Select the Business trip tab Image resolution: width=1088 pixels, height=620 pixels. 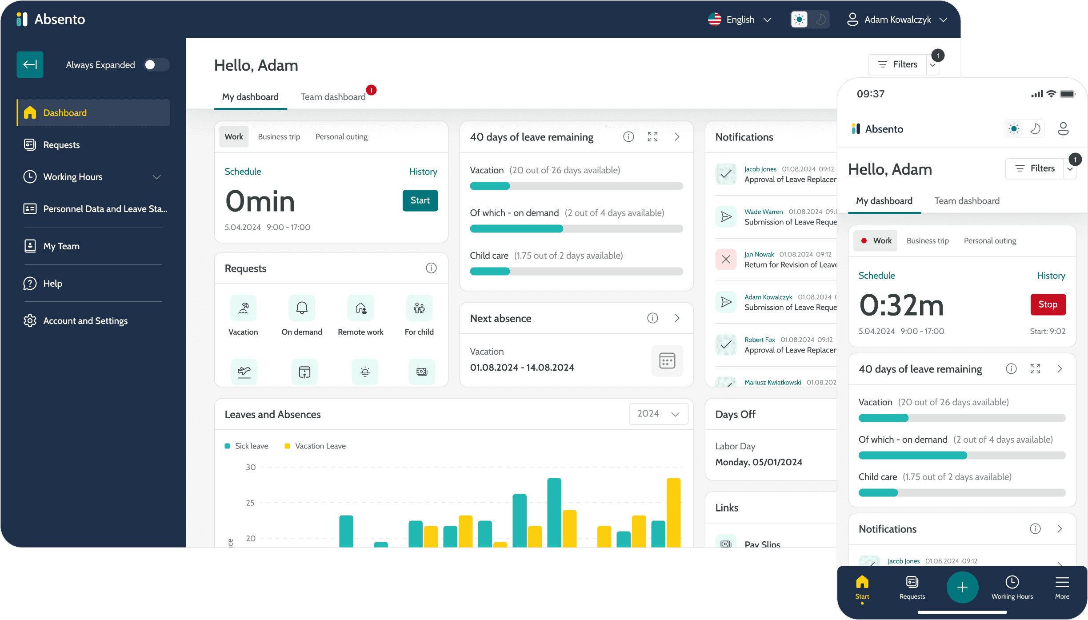279,137
